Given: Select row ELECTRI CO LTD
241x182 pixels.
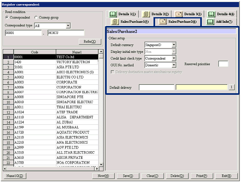Looking at the screenshot, I should tap(51, 77).
